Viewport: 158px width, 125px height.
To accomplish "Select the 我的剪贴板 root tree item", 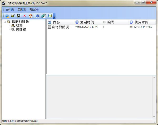I will tap(20, 21).
